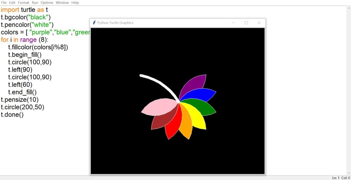Click the t.left(90) line

(x=20, y=70)
